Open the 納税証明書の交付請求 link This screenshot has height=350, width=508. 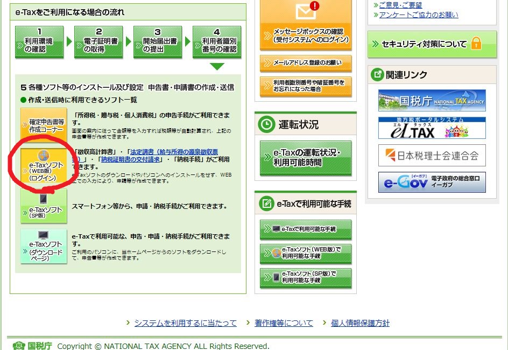(131, 159)
